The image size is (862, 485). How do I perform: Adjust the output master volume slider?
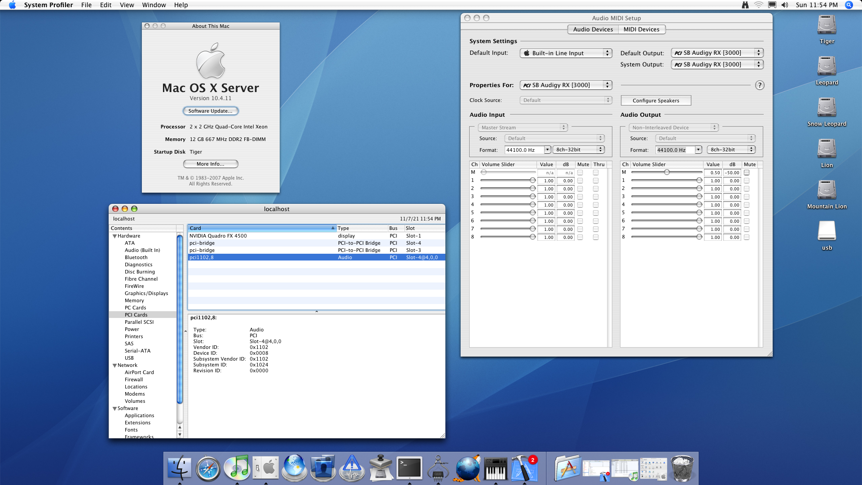pos(667,172)
